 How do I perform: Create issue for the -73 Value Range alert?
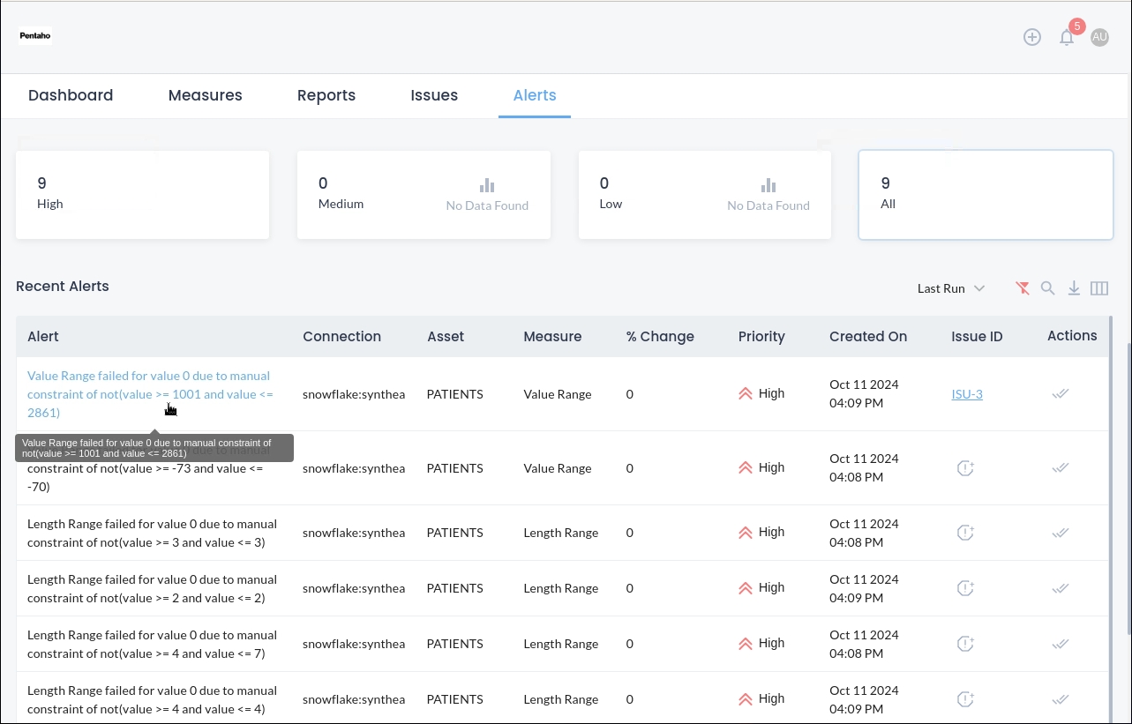pos(965,468)
